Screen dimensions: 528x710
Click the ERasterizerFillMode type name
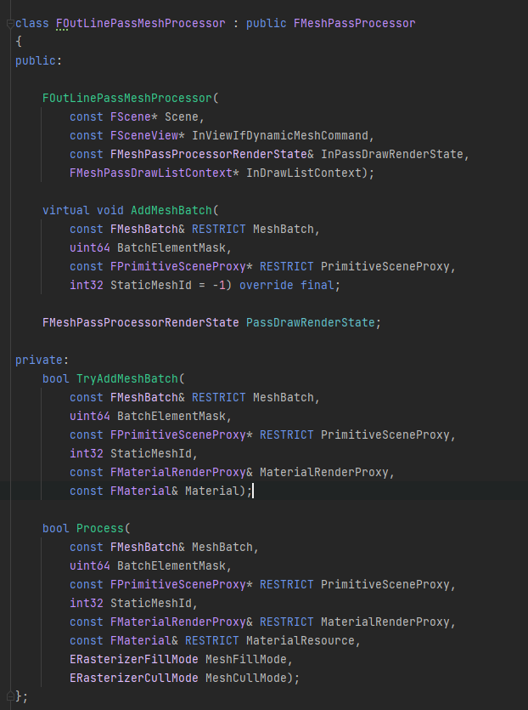tap(134, 659)
